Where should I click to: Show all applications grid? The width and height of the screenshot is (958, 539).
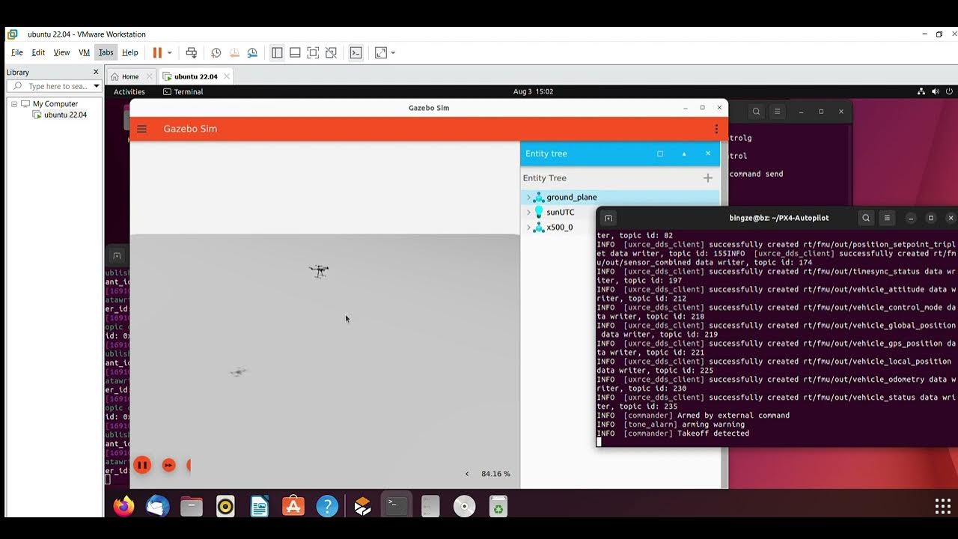[943, 507]
